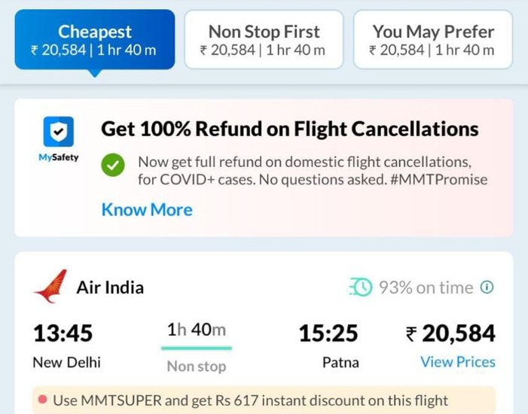This screenshot has width=528, height=414.
Task: Click the Non stop label
Action: [x=197, y=367]
